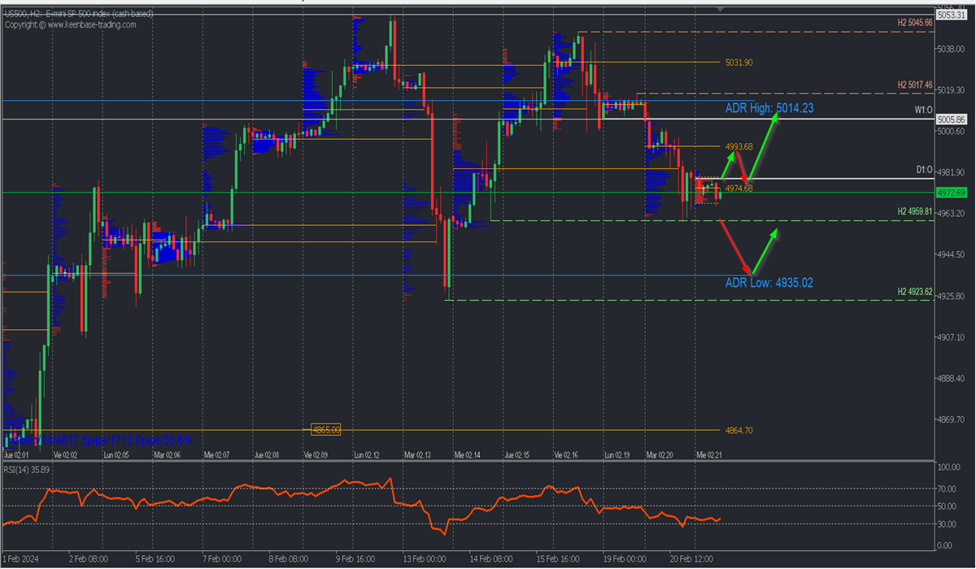The image size is (976, 569).
Task: Click the dotted box around current candles
Action: coord(708,190)
